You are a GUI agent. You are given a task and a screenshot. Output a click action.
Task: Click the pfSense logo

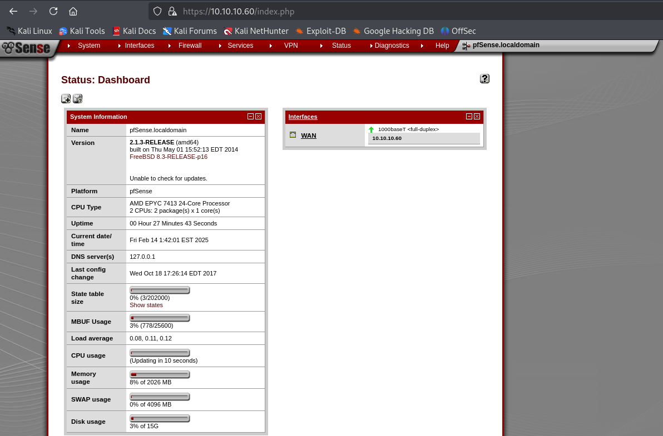27,48
